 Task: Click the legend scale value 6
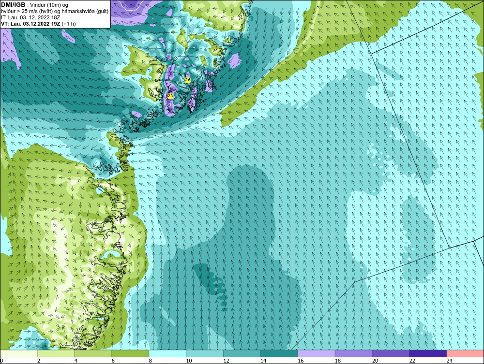(x=113, y=361)
